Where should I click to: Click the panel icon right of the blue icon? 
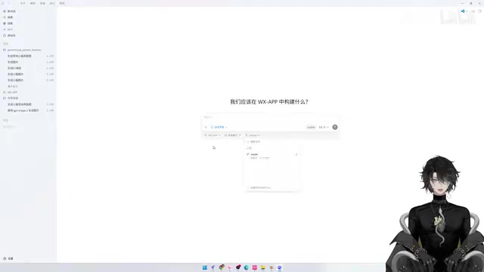[x=473, y=11]
